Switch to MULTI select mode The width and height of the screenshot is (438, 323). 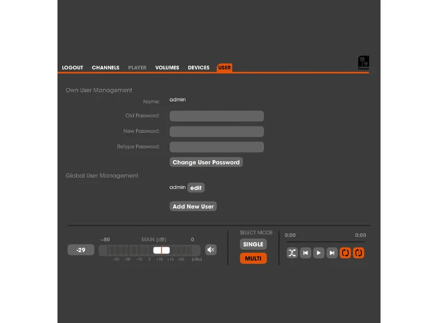[253, 259]
